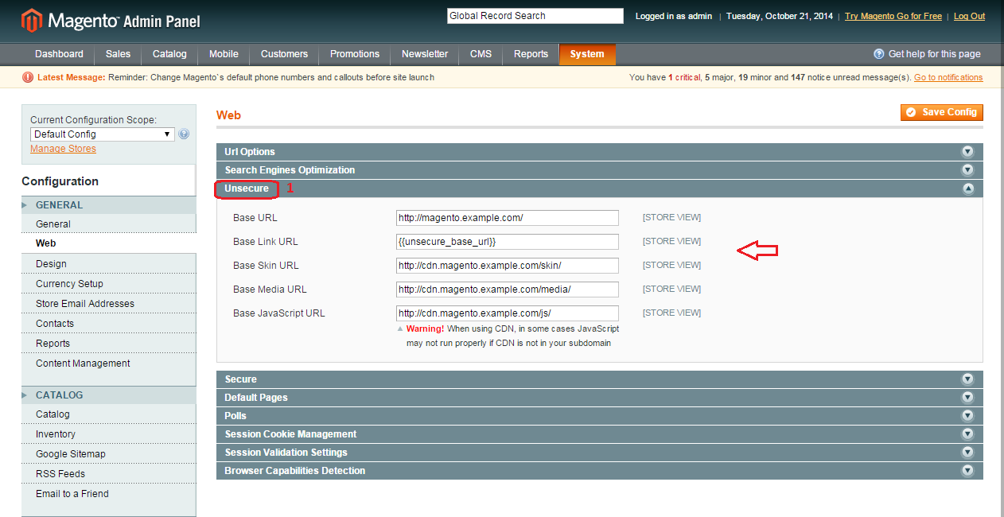This screenshot has height=517, width=1004.
Task: Open the Current Configuration Scope dropdown
Action: pyautogui.click(x=103, y=134)
